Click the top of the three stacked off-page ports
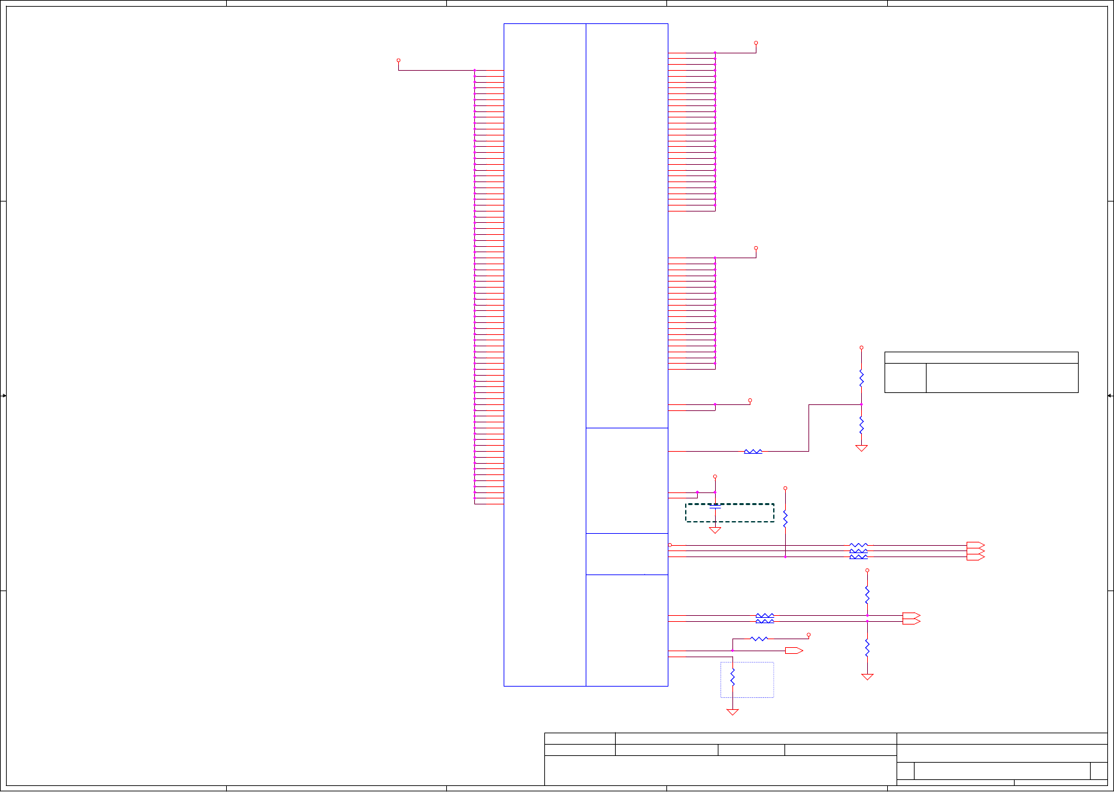 tap(975, 545)
